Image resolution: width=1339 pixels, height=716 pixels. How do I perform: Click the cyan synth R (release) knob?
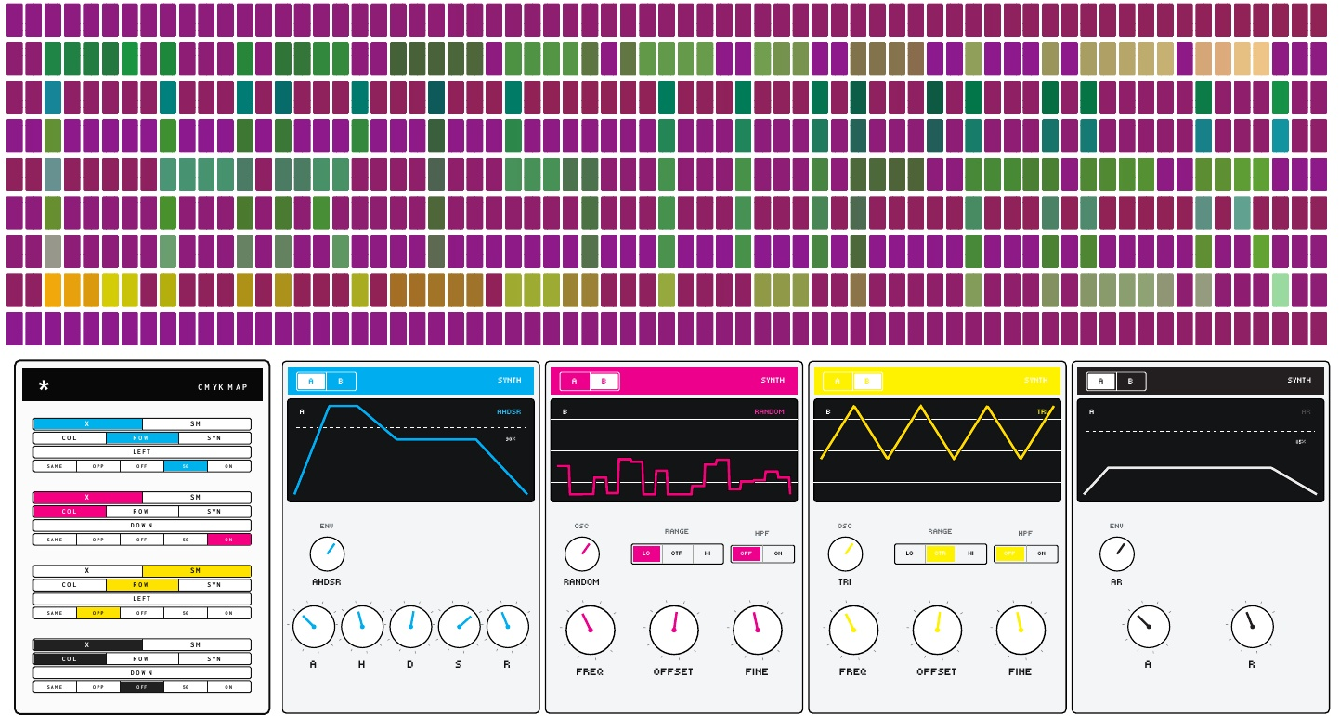508,627
